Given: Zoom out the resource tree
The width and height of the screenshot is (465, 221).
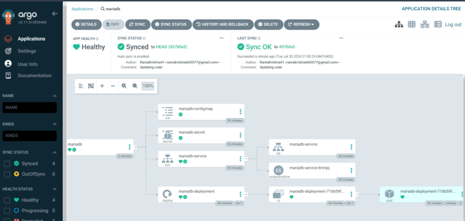Looking at the screenshot, I should coord(135,86).
